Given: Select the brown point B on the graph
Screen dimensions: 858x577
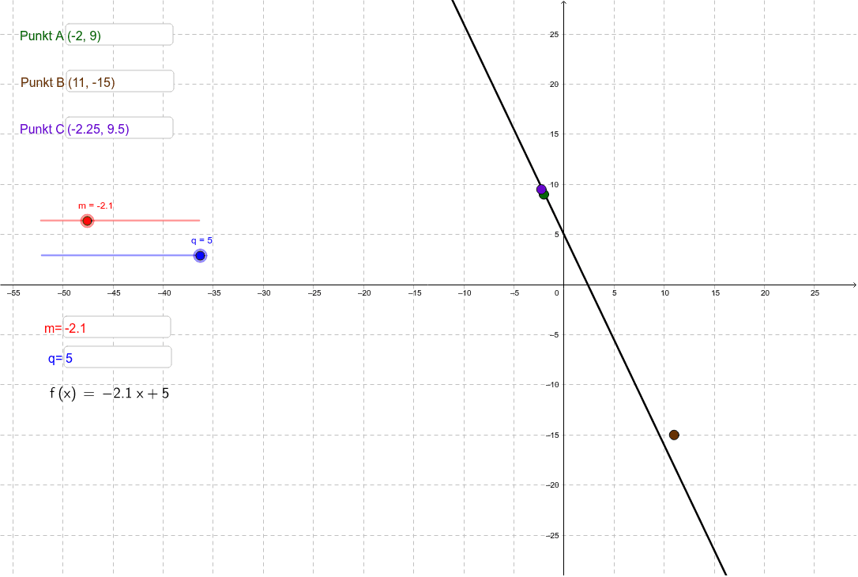Looking at the screenshot, I should click(x=674, y=436).
